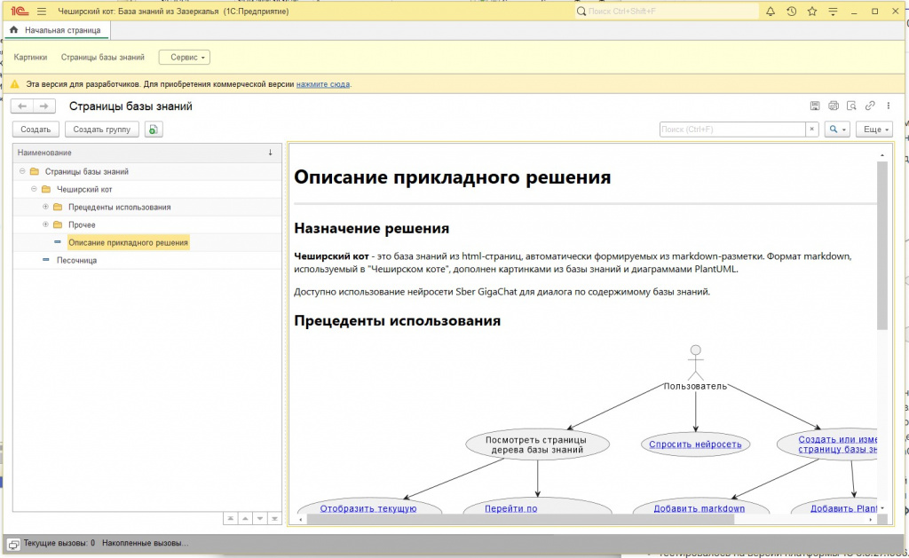
Task: Follow the Добавить markdown diagram link
Action: [x=700, y=508]
